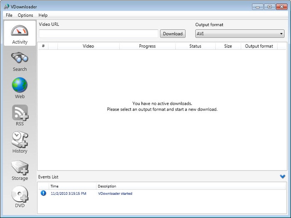Click the Download button
The image size is (291, 218).
click(x=173, y=34)
